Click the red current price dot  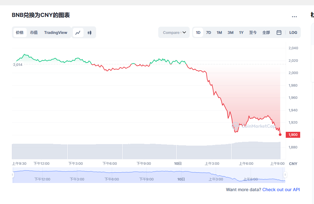pos(280,135)
